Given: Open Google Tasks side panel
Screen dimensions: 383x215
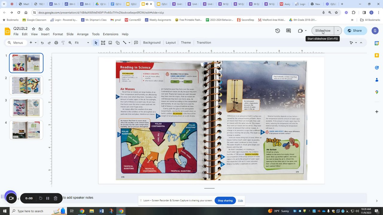Looking at the screenshot, I should pos(377,68).
